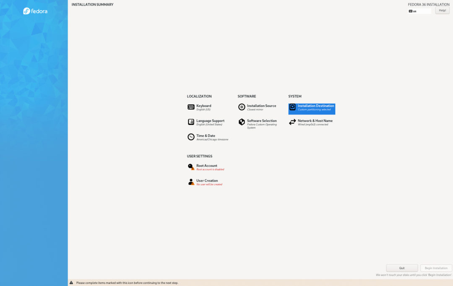453x286 pixels.
Task: Click the 'us' keyboard layout indicator
Action: coord(419,11)
